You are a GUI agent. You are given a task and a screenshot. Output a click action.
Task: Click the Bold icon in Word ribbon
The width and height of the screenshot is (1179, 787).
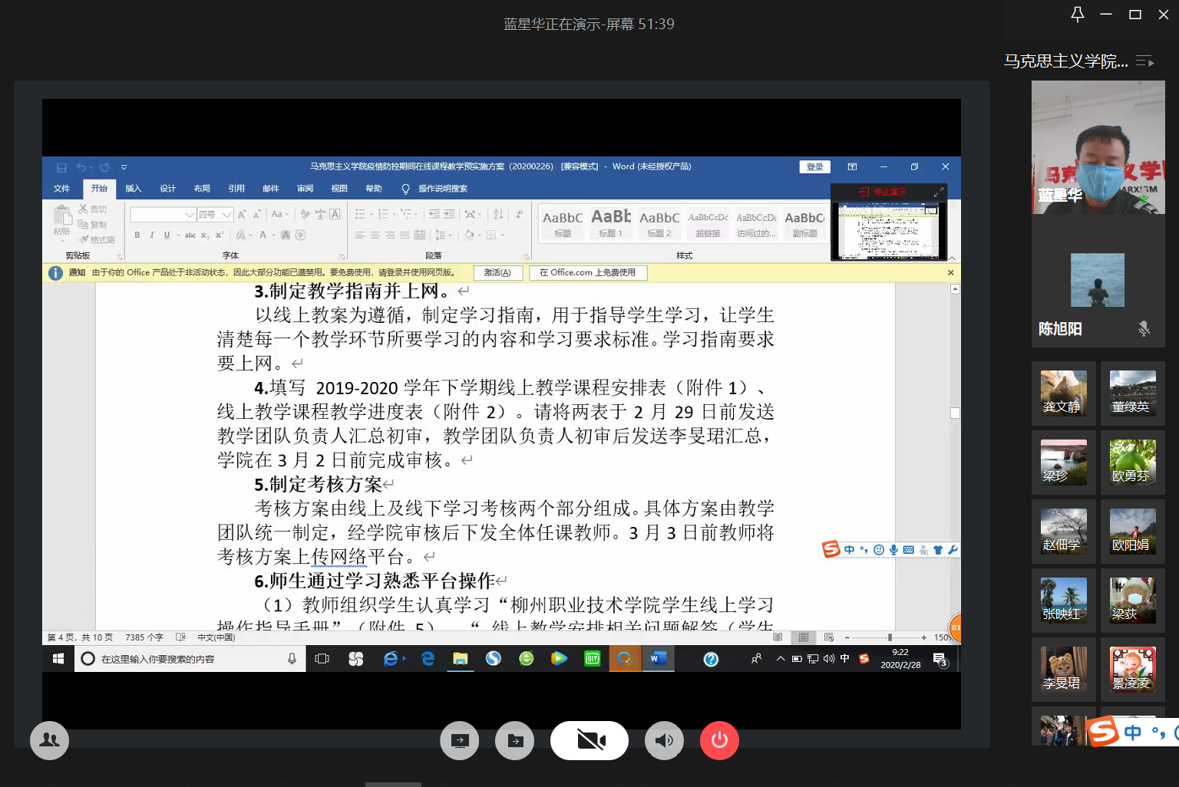[x=137, y=235]
